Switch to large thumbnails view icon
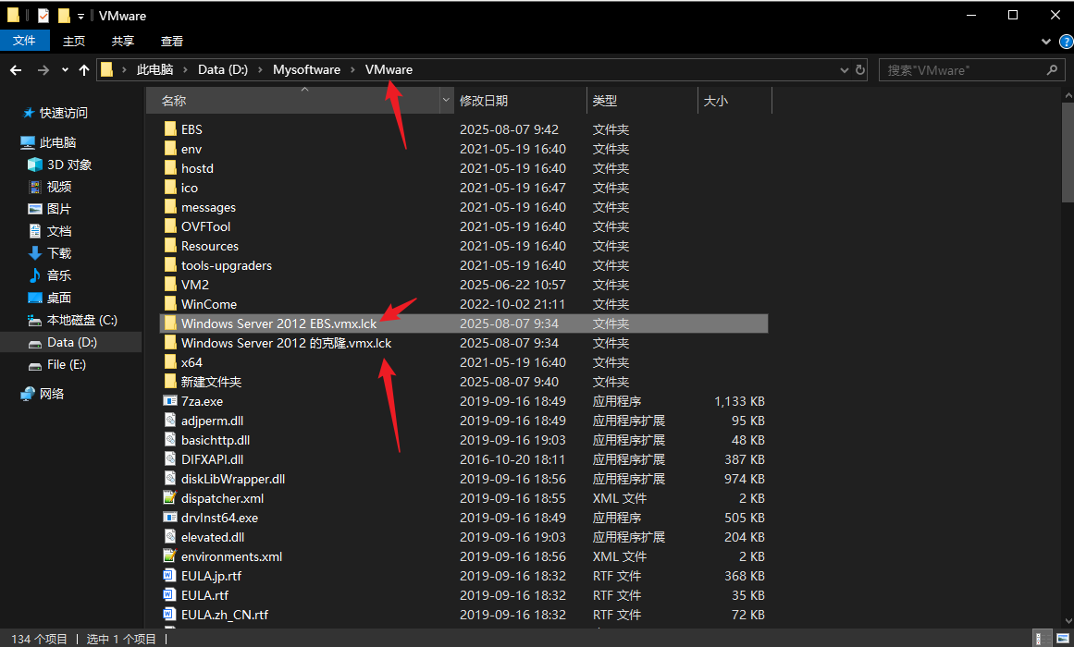This screenshot has width=1074, height=647. 1063,639
